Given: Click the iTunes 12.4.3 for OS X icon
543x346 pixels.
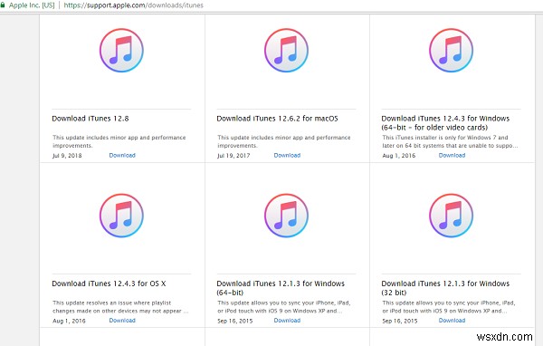Looking at the screenshot, I should [x=121, y=216].
